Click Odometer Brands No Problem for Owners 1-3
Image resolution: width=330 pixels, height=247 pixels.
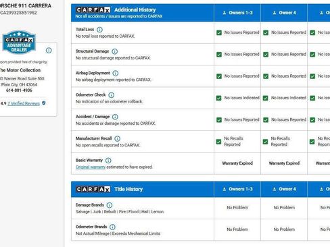237,229
